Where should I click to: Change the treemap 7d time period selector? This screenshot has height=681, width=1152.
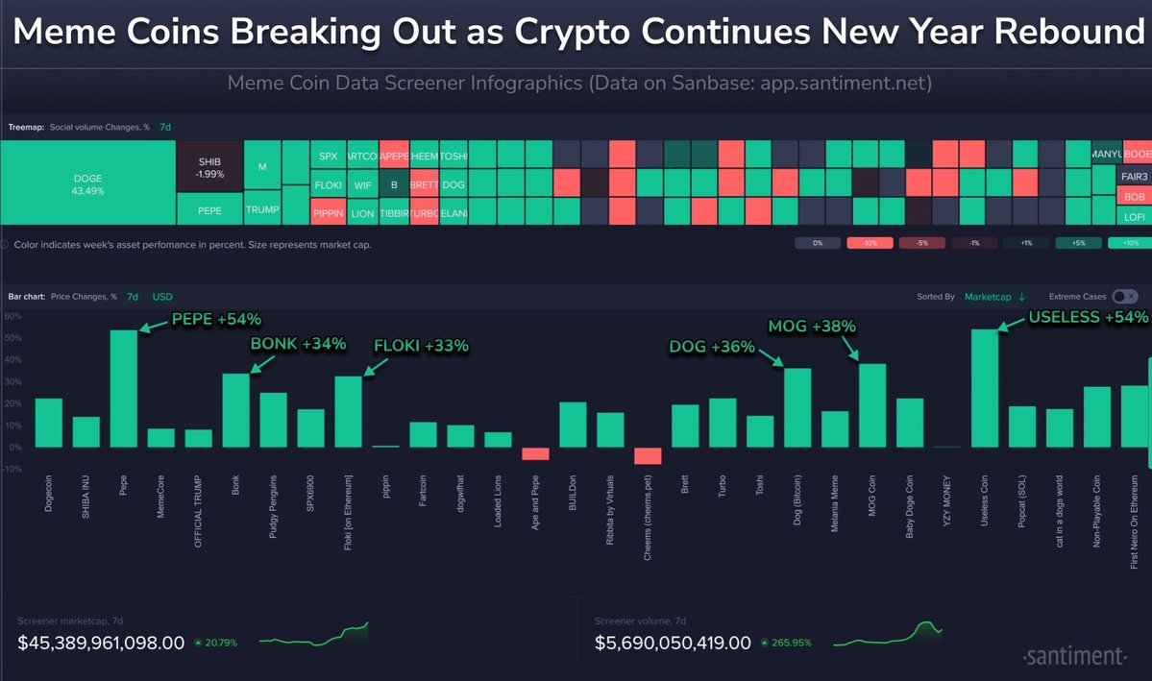click(x=165, y=127)
